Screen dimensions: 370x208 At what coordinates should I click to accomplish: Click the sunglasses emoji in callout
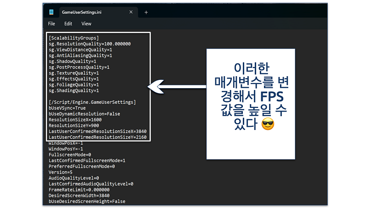267,124
